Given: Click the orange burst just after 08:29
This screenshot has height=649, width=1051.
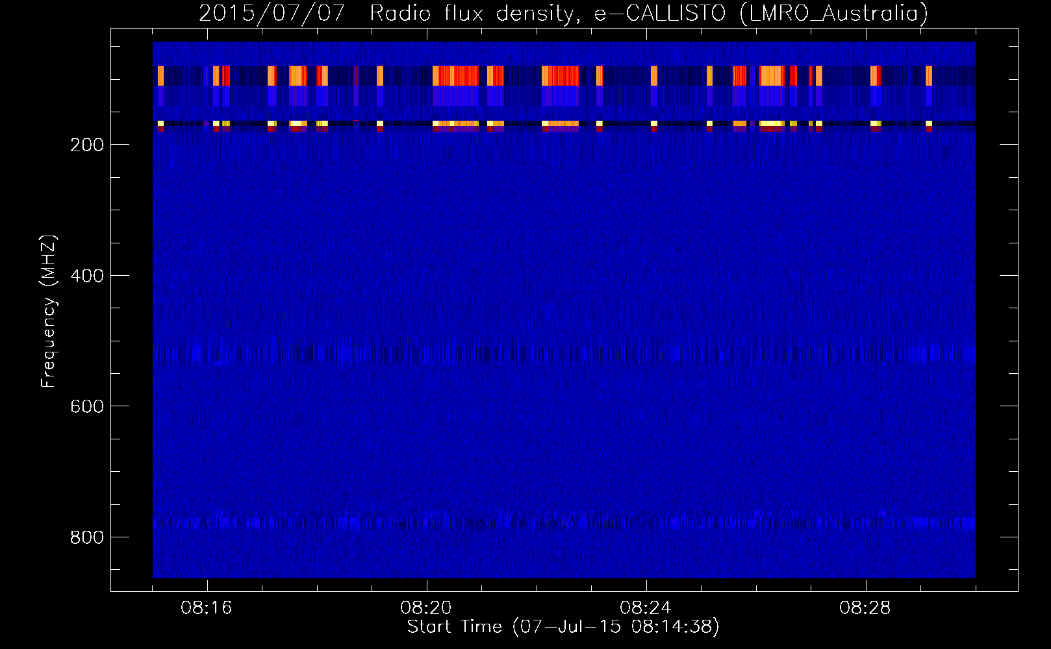Looking at the screenshot, I should click(929, 76).
